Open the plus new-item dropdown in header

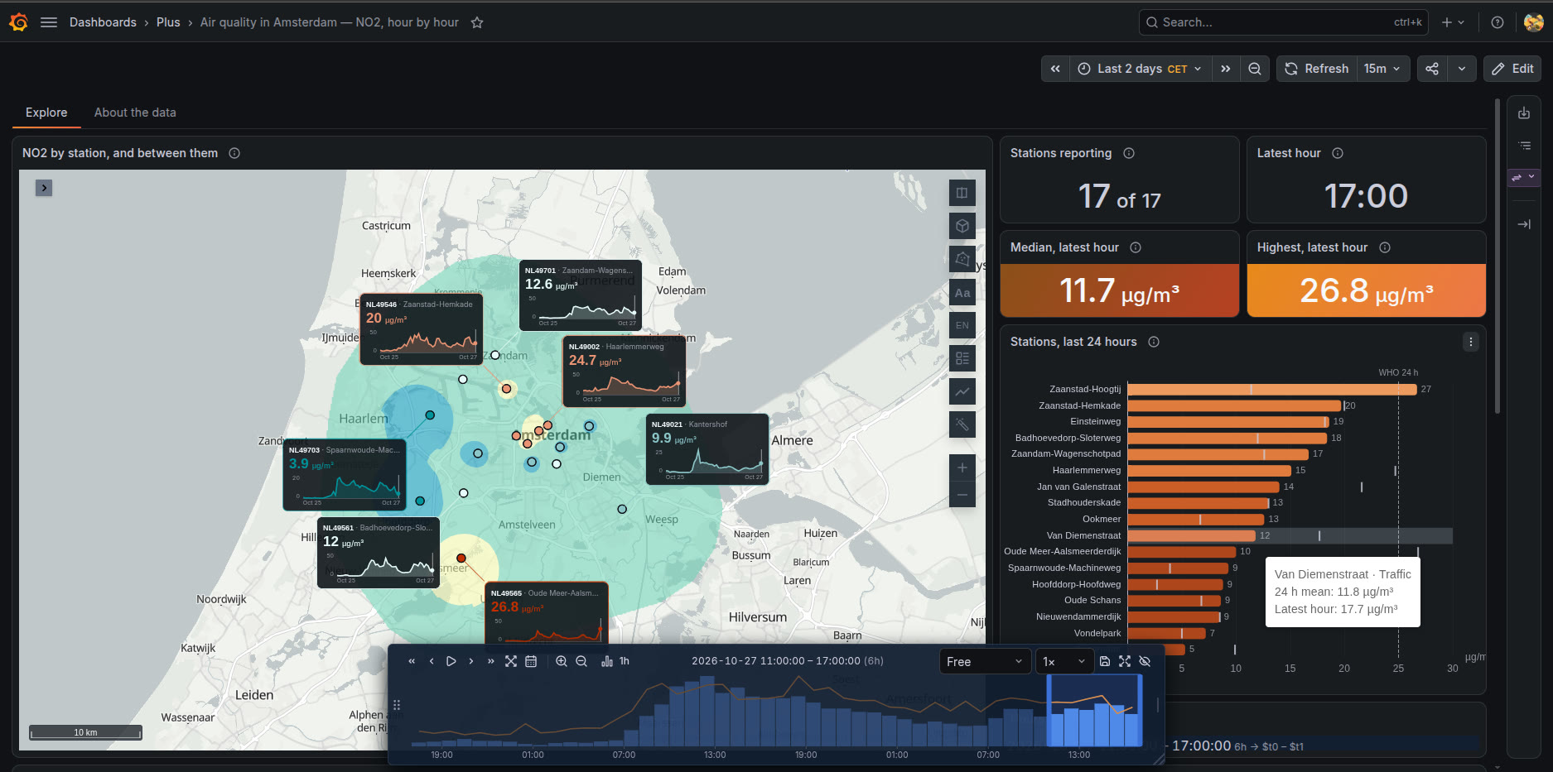point(1453,22)
